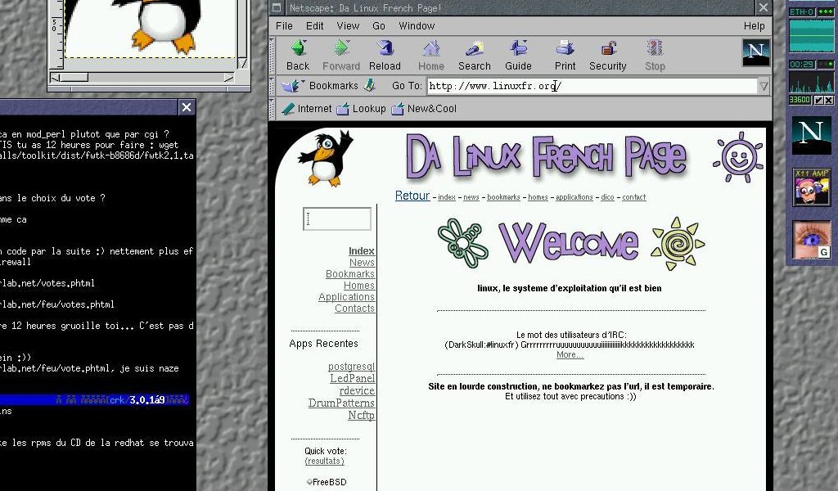The height and width of the screenshot is (491, 838).
Task: Click the search text field on the page
Action: (337, 219)
